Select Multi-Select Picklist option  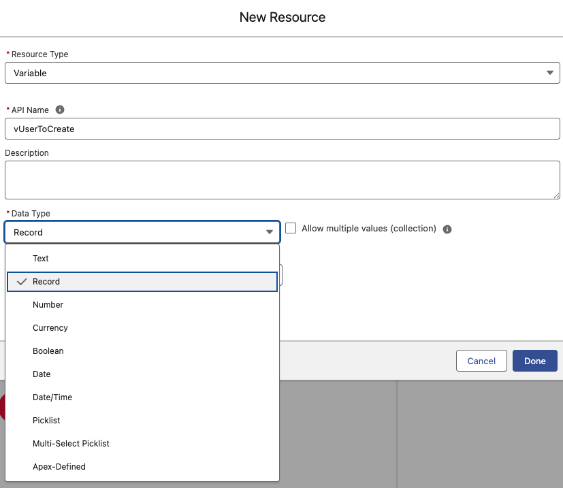[71, 444]
